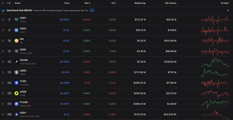
Task: Favorite USDD with its star icon
Action: pyautogui.click(x=3, y=72)
